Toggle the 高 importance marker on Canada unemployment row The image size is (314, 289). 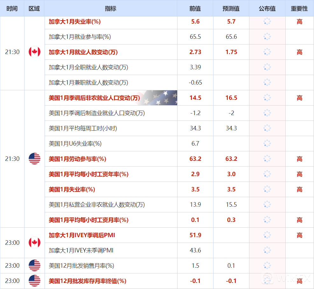pos(299,21)
